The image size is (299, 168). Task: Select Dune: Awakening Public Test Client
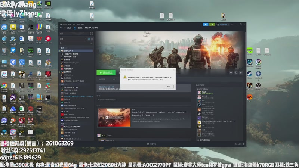[x=76, y=118]
